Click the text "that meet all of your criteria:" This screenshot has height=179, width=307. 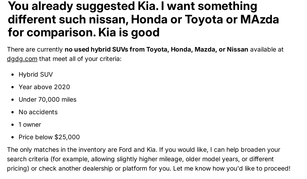tap(80, 59)
